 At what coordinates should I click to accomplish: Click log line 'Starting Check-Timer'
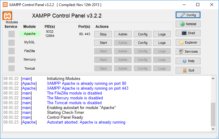pos(66,113)
